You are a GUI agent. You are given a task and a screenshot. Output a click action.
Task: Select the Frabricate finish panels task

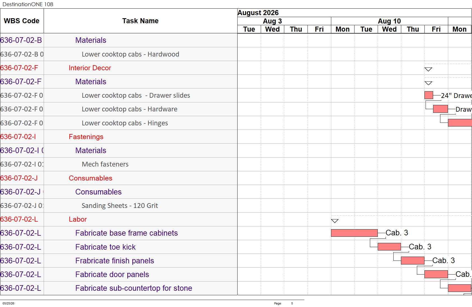coord(115,261)
